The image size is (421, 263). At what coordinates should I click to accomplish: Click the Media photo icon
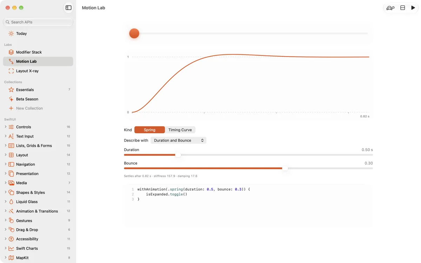coord(11,183)
